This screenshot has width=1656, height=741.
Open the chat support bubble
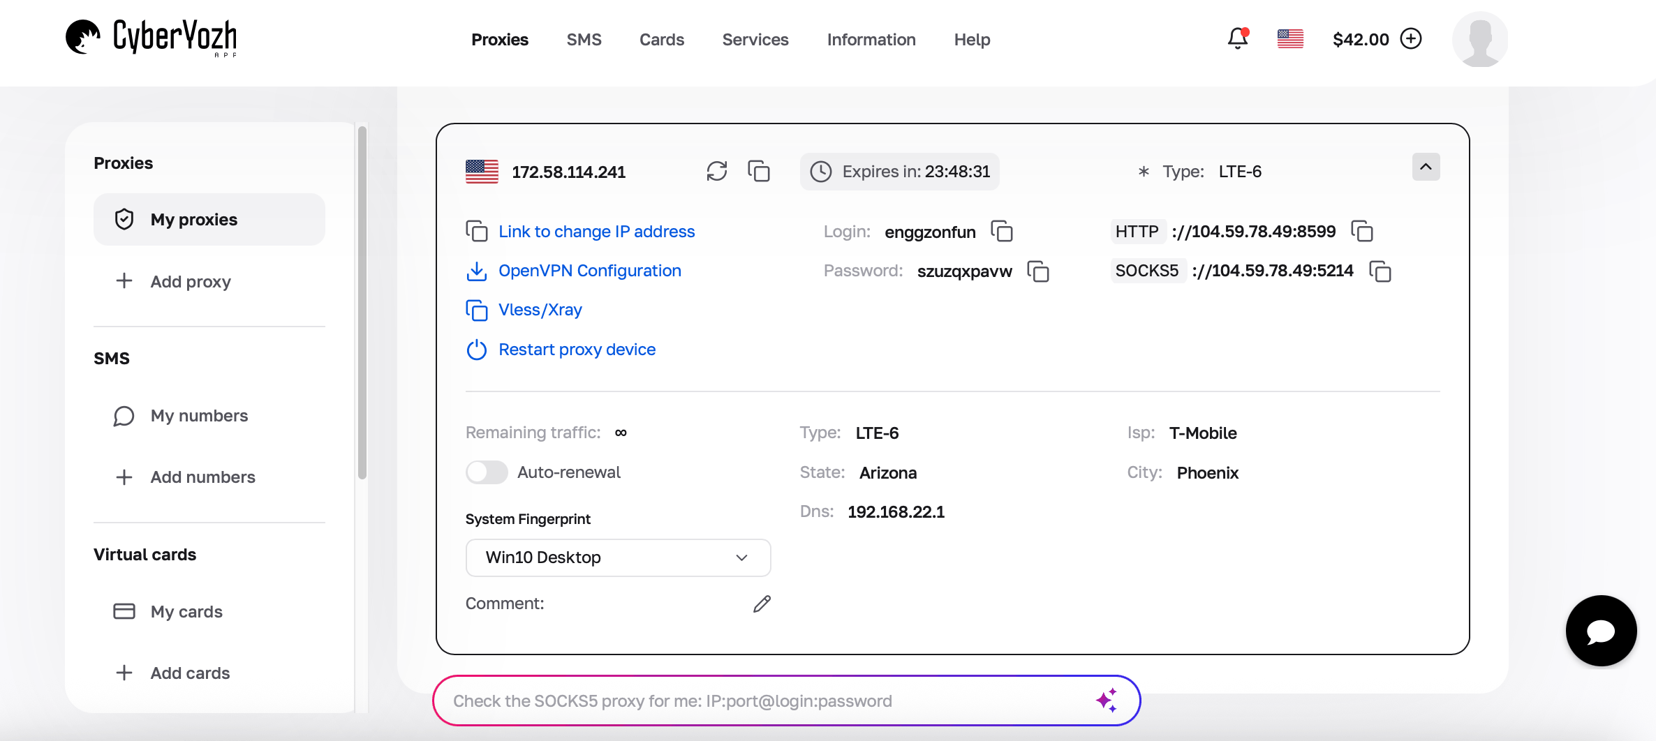1601,630
